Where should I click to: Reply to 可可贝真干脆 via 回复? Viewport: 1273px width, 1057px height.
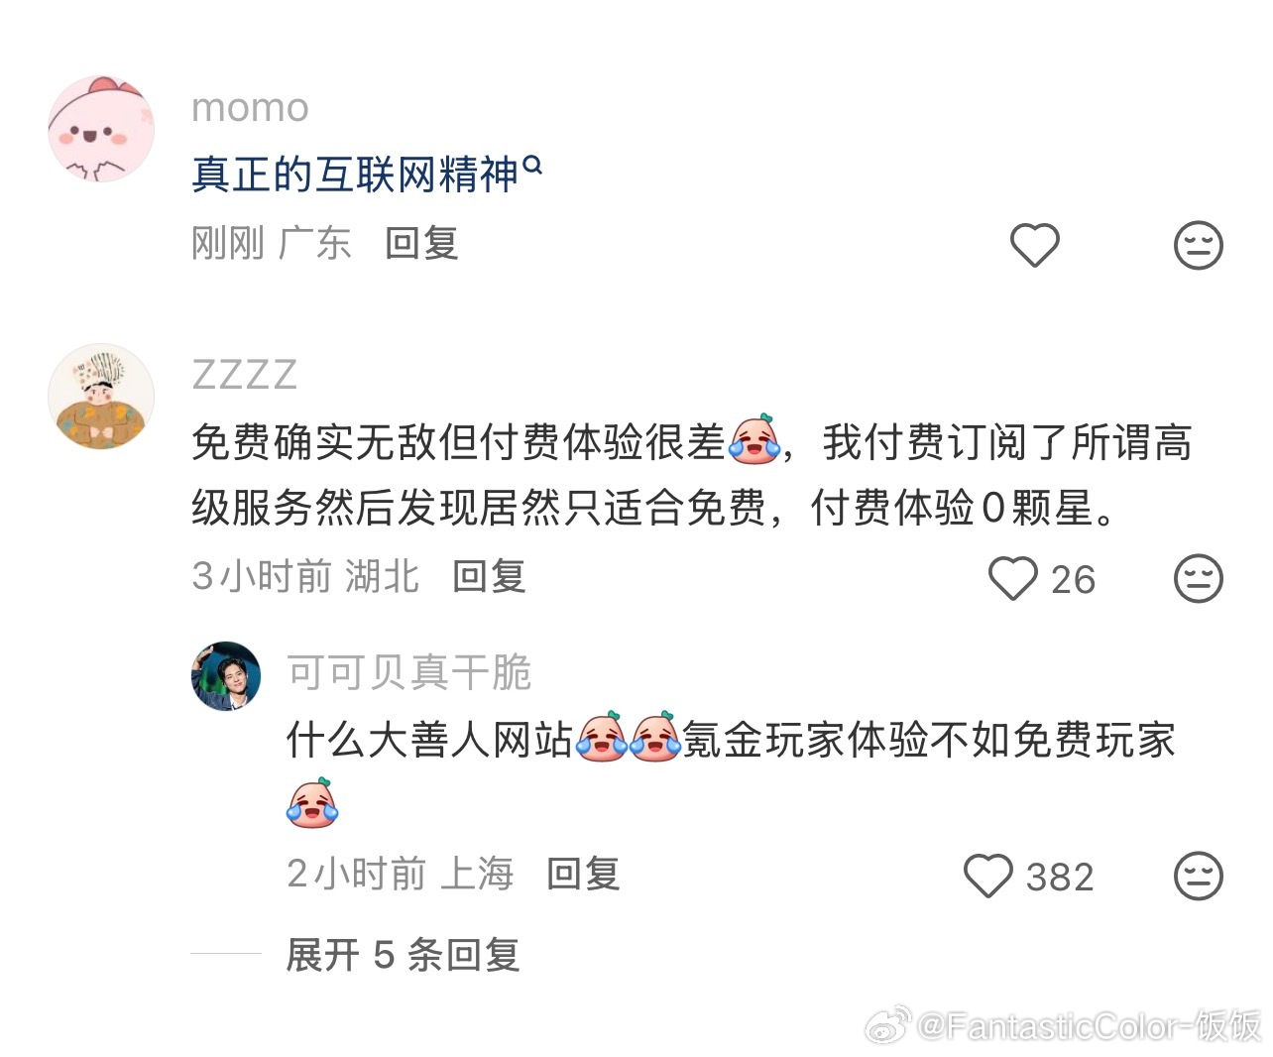click(x=583, y=875)
